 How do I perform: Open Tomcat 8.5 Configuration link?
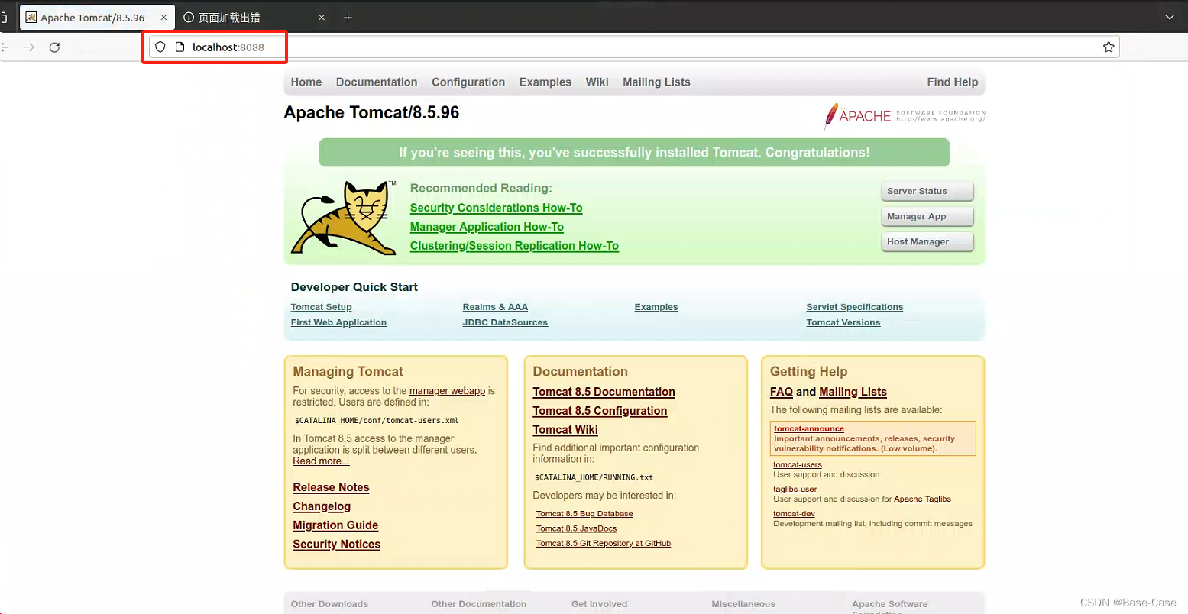click(x=600, y=411)
